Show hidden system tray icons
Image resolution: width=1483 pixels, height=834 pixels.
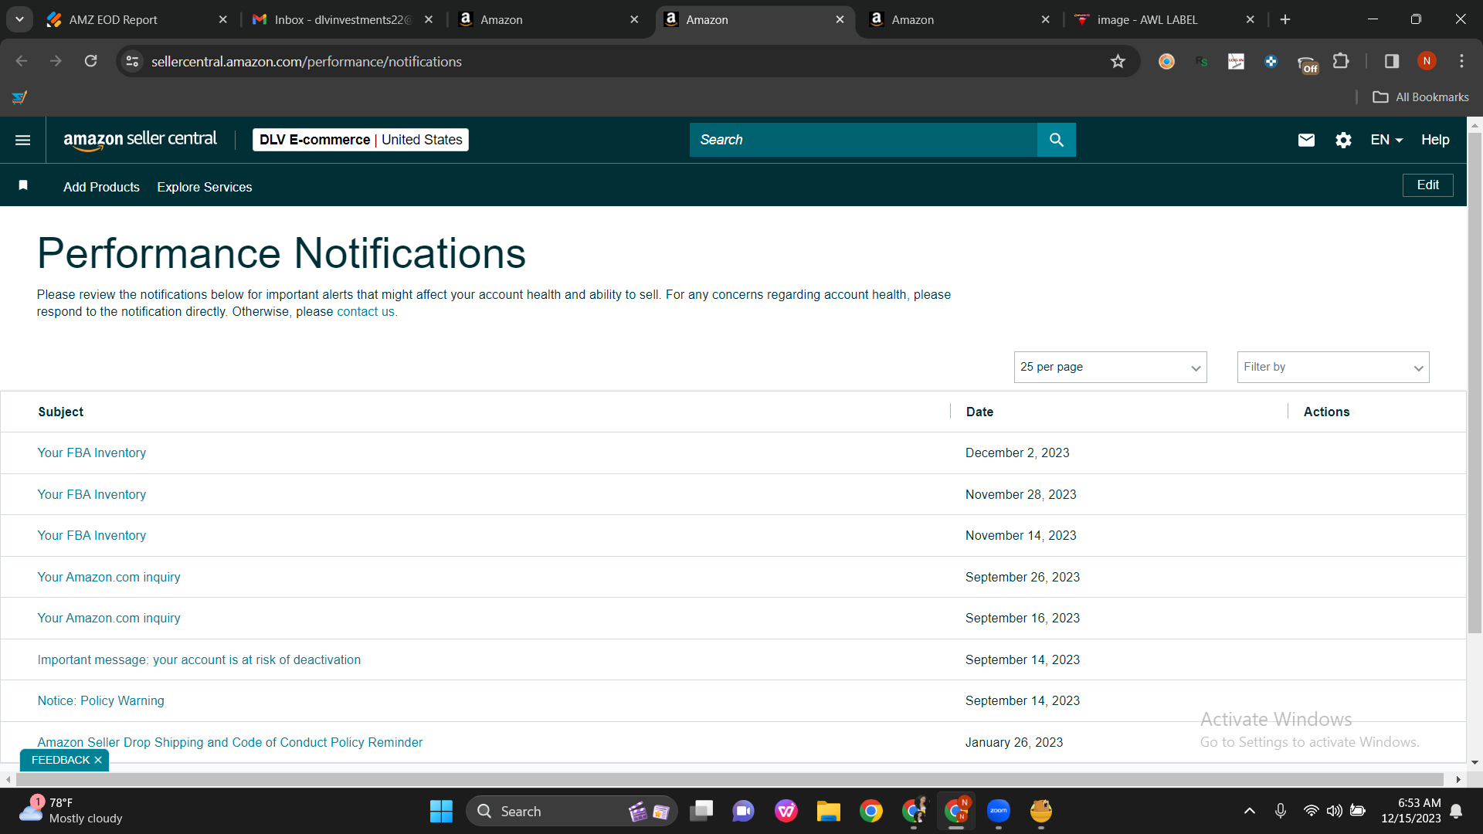(x=1249, y=811)
